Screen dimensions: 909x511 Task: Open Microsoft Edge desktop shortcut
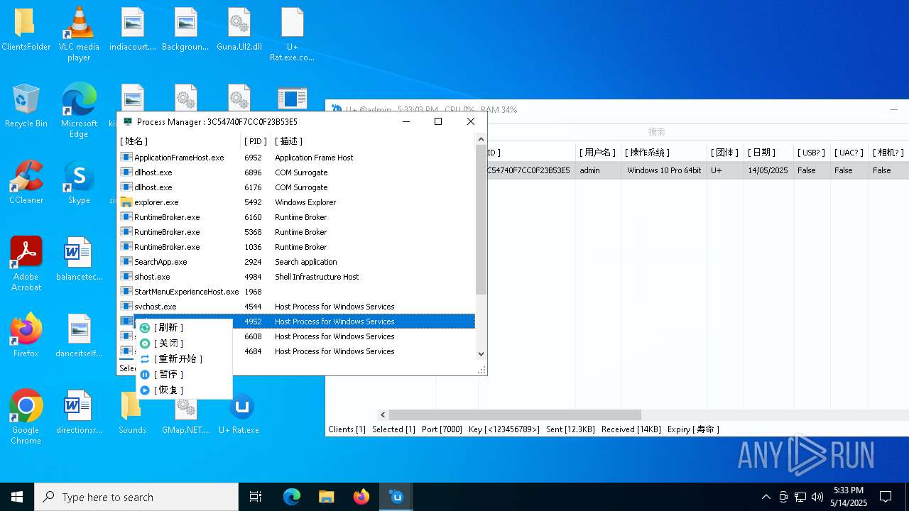pyautogui.click(x=79, y=111)
